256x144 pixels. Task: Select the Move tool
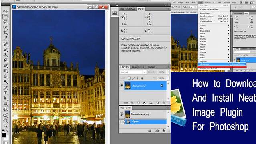tap(5, 11)
